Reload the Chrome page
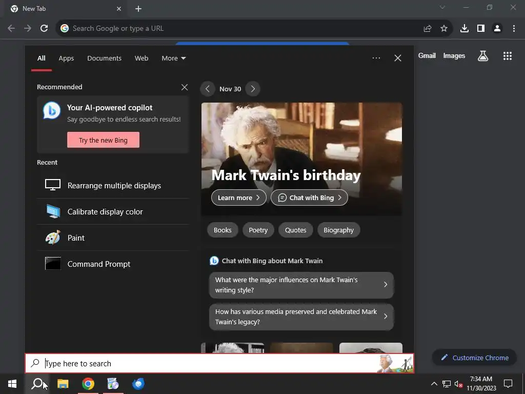Viewport: 525px width, 394px height. coord(44,29)
